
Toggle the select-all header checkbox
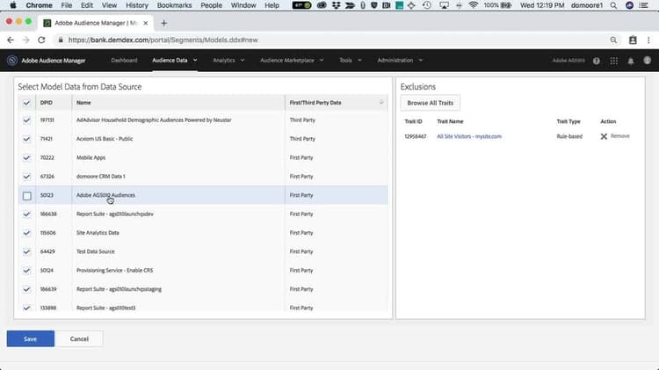tap(26, 103)
